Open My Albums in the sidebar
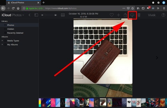Screen dimensions: 167x108 click(13, 45)
